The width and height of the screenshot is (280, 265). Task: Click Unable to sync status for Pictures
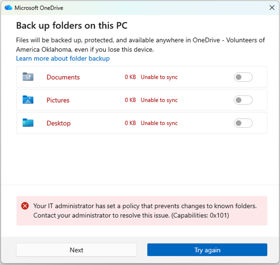pyautogui.click(x=159, y=100)
